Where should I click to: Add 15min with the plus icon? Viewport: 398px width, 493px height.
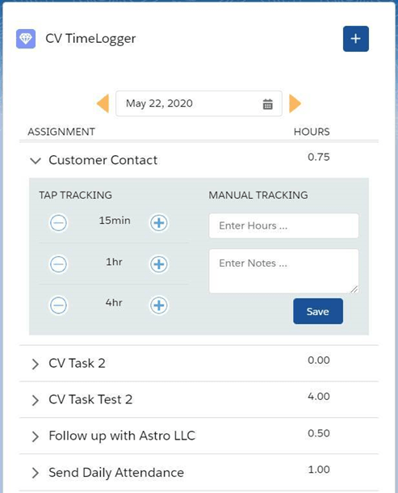point(158,223)
